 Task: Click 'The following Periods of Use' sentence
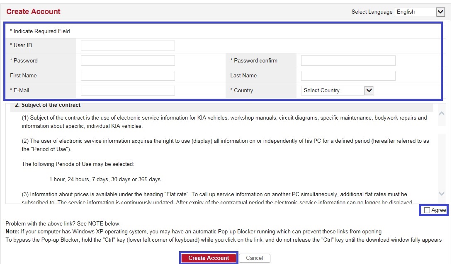[x=78, y=164]
